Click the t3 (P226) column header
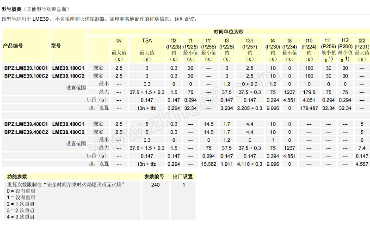Image resolution: width=370 pixels, height=225 pixels. tap(227, 49)
